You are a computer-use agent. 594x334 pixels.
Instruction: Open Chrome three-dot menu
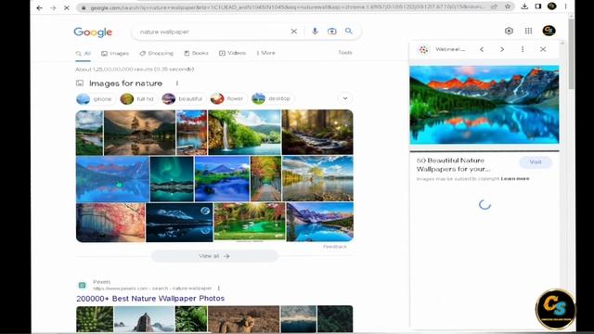pos(565,6)
